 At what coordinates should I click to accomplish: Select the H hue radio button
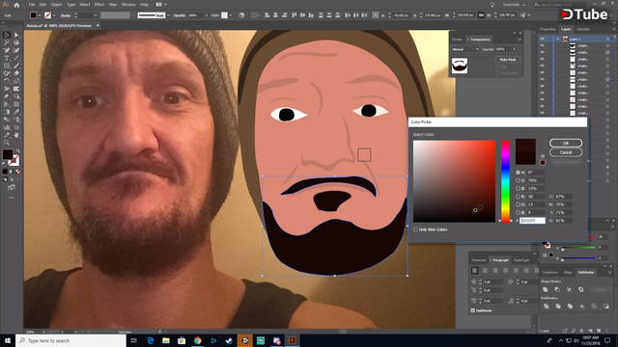click(x=518, y=173)
